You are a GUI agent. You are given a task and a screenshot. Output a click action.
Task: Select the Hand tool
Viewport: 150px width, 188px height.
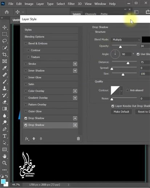4,156
